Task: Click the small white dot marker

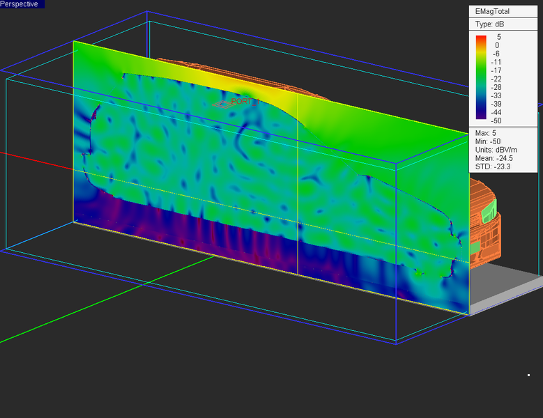Action: [528, 376]
